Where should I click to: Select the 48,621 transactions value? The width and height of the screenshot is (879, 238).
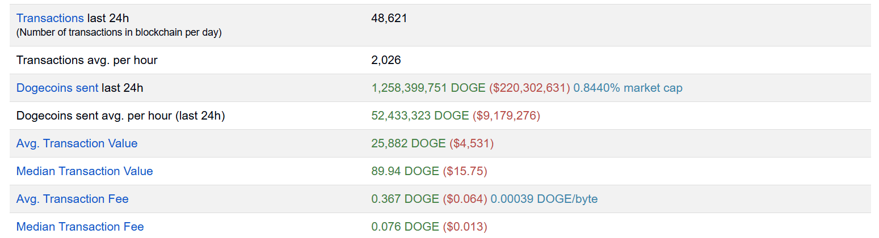[389, 18]
